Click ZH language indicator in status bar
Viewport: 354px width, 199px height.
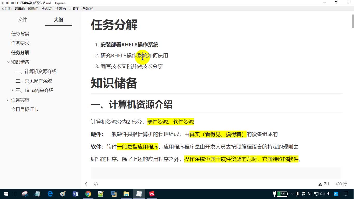coord(326,184)
